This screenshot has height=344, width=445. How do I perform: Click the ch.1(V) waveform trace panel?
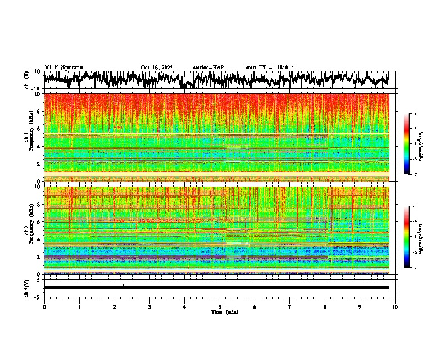coord(221,80)
